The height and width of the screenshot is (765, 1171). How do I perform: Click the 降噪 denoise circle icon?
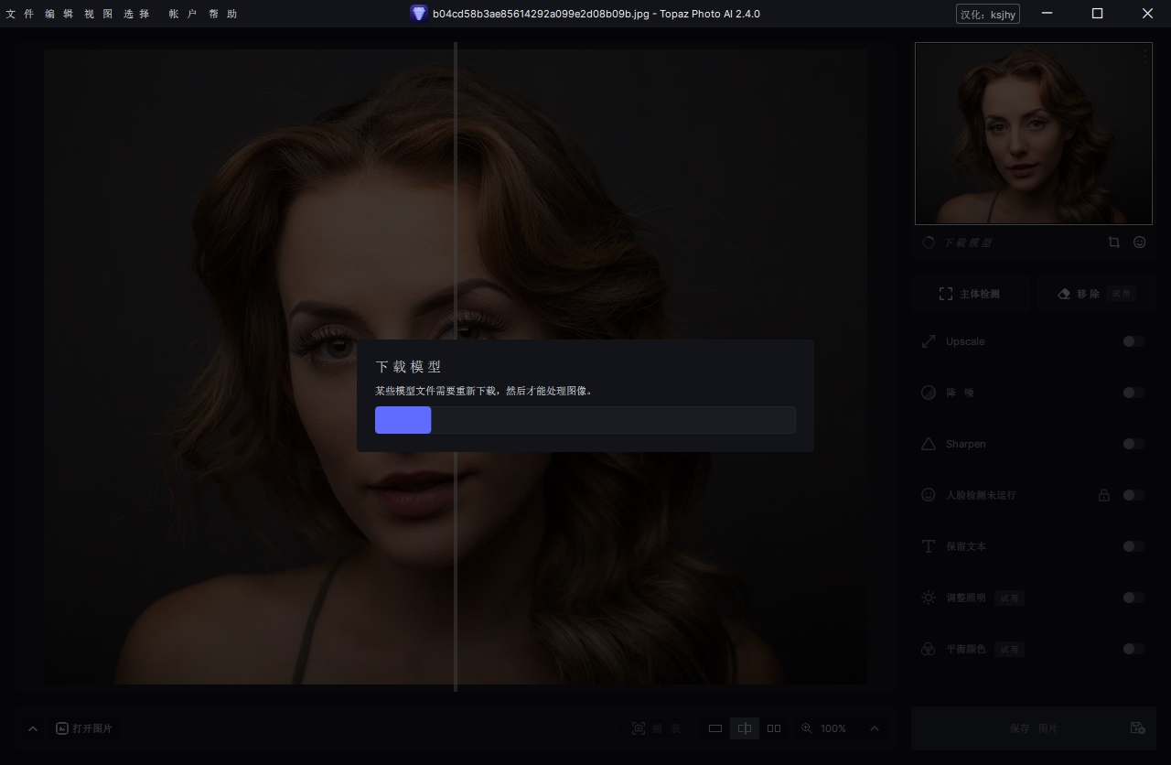929,393
